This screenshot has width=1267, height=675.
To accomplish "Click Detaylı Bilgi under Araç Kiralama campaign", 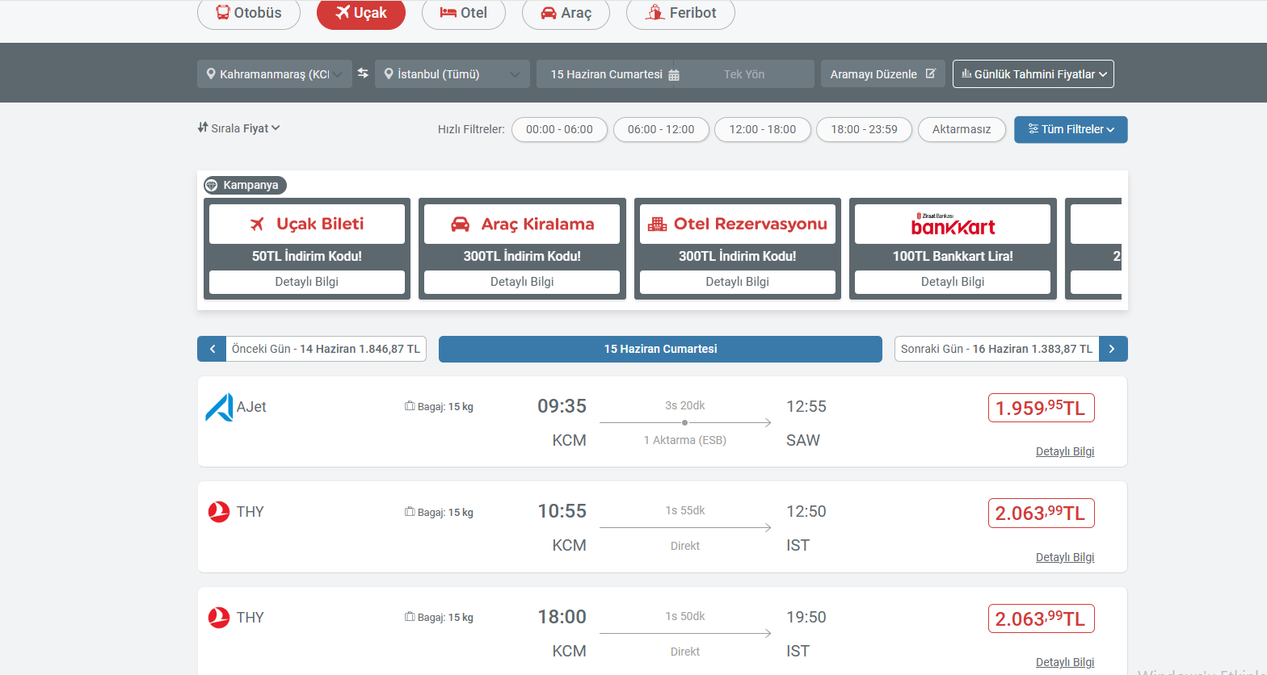I will 522,282.
